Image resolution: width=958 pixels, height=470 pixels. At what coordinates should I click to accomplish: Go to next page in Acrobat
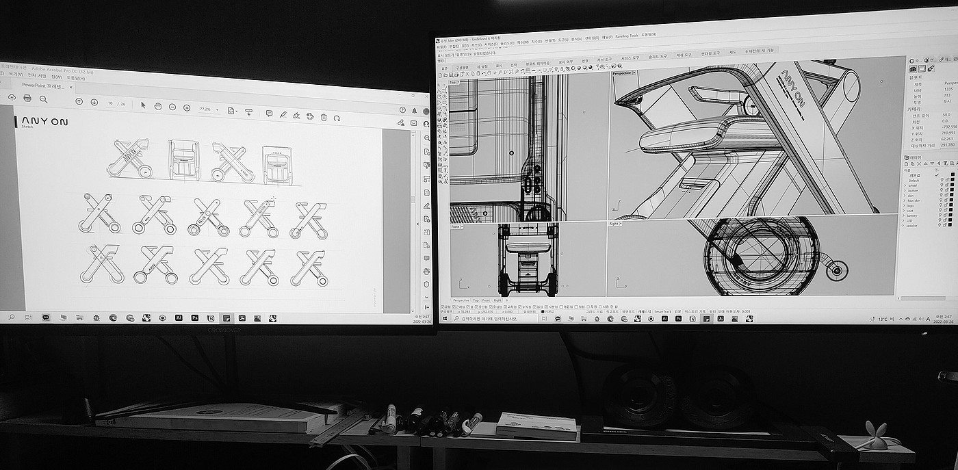tap(94, 102)
